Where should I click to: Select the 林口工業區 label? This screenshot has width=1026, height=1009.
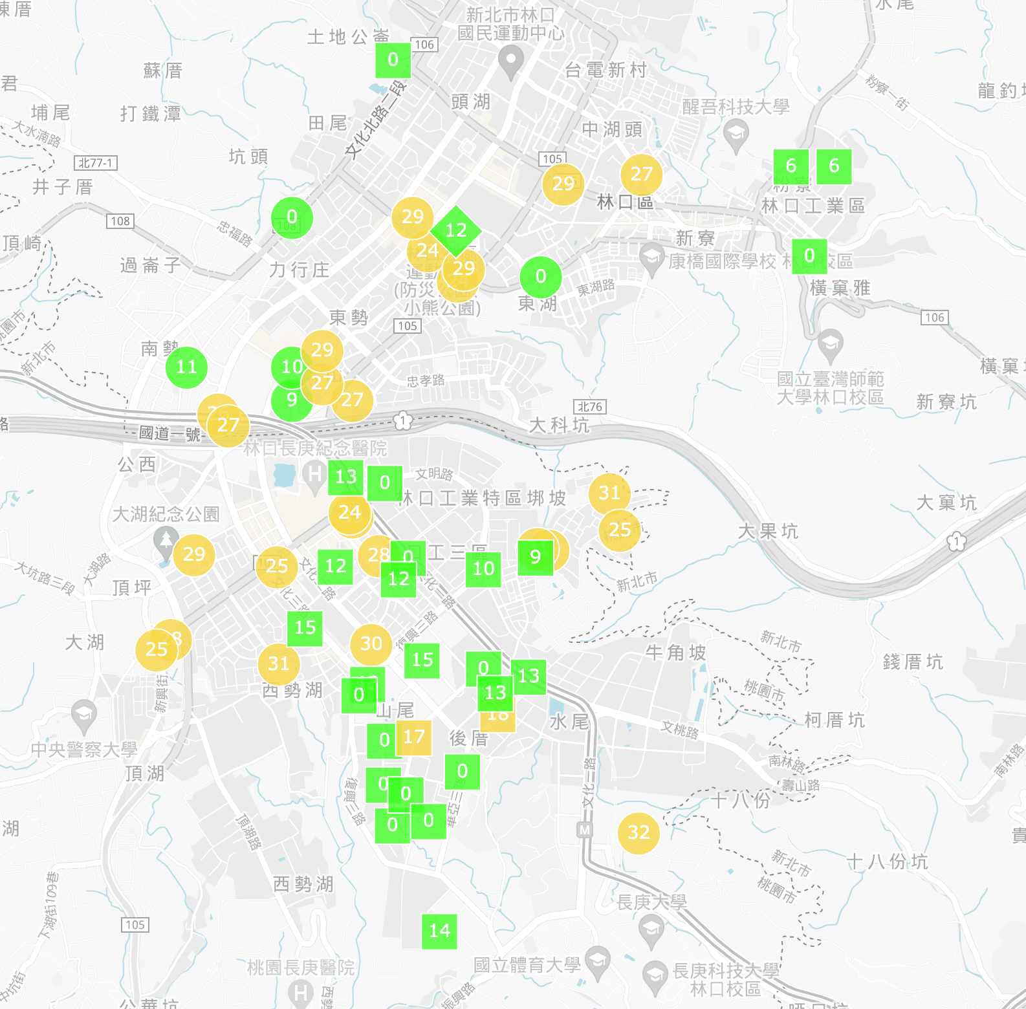813,206
